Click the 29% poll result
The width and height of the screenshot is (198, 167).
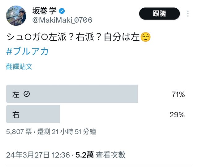tap(177, 115)
